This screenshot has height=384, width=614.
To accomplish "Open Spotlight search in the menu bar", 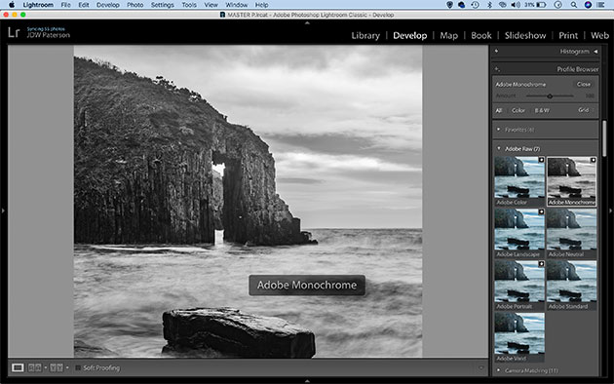I will coord(574,5).
